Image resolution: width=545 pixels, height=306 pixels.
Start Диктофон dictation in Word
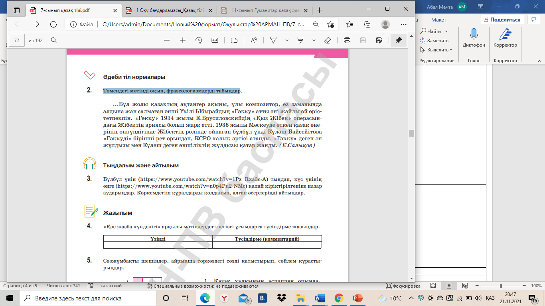[474, 38]
